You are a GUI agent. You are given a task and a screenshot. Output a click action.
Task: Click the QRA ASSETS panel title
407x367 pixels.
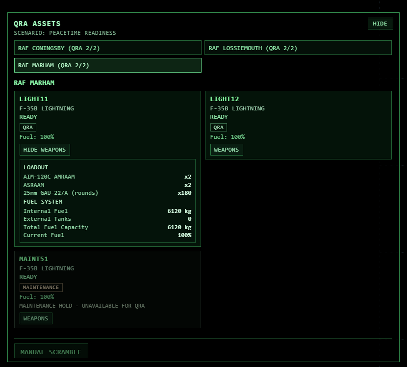click(x=37, y=24)
